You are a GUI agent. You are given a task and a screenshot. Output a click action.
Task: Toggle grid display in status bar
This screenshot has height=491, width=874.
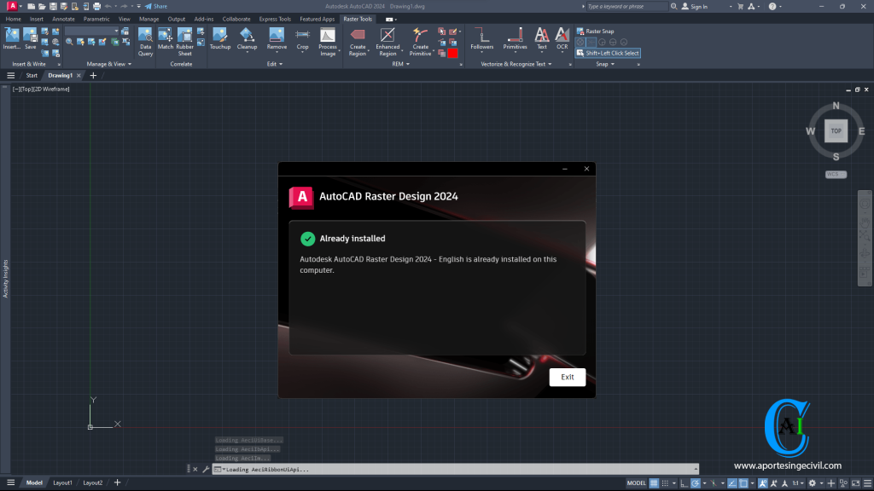(655, 482)
